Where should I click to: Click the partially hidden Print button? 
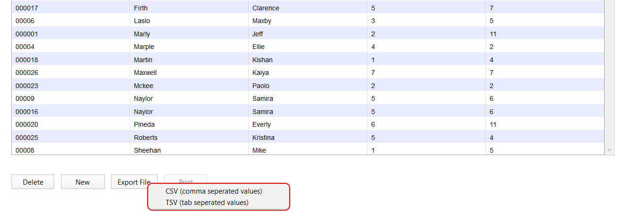coord(186,179)
